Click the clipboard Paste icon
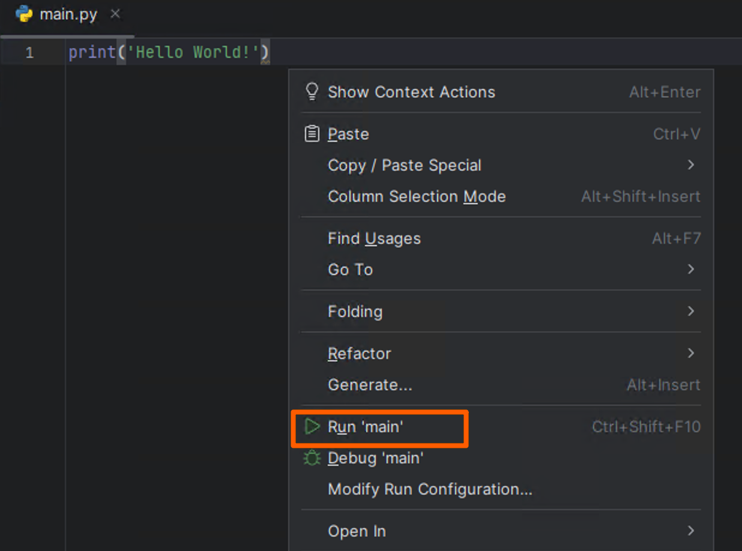Image resolution: width=742 pixels, height=551 pixels. pyautogui.click(x=312, y=133)
